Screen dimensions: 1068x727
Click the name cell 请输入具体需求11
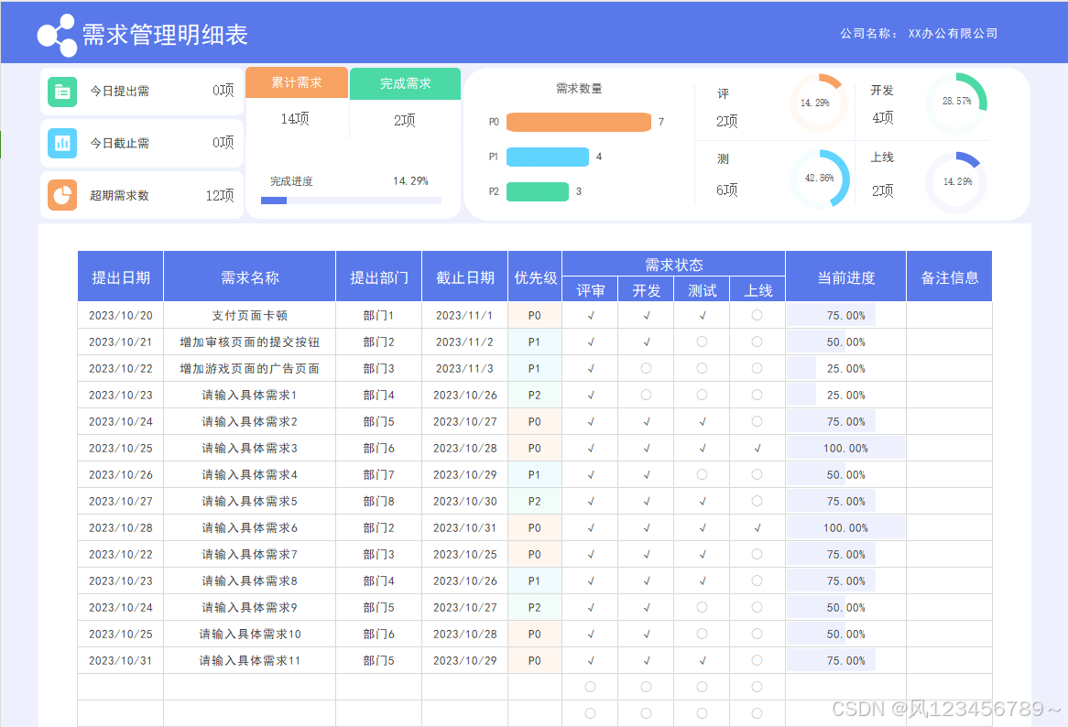(x=250, y=660)
